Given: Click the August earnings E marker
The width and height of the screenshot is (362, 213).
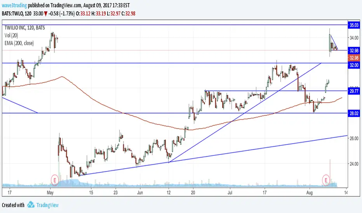Looking at the screenshot, I should [x=326, y=180].
